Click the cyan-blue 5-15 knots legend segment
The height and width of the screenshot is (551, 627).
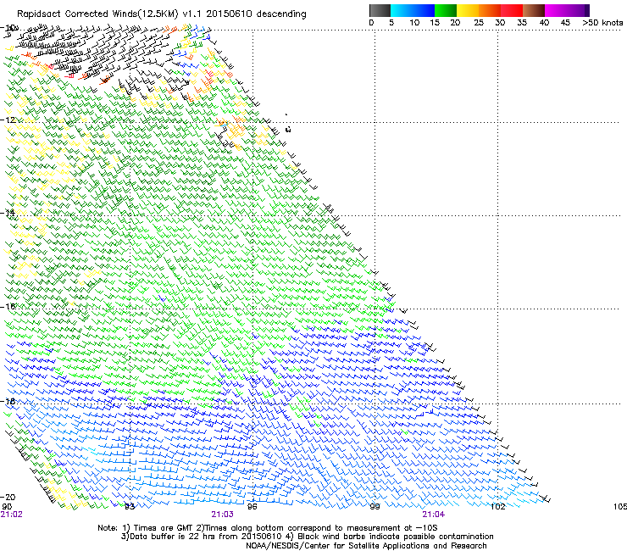click(x=413, y=10)
